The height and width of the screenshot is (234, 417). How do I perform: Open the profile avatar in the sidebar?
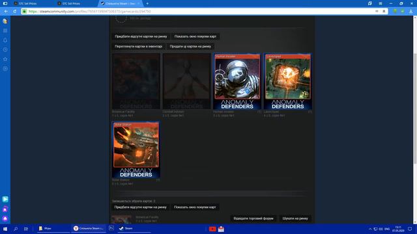click(x=5, y=21)
